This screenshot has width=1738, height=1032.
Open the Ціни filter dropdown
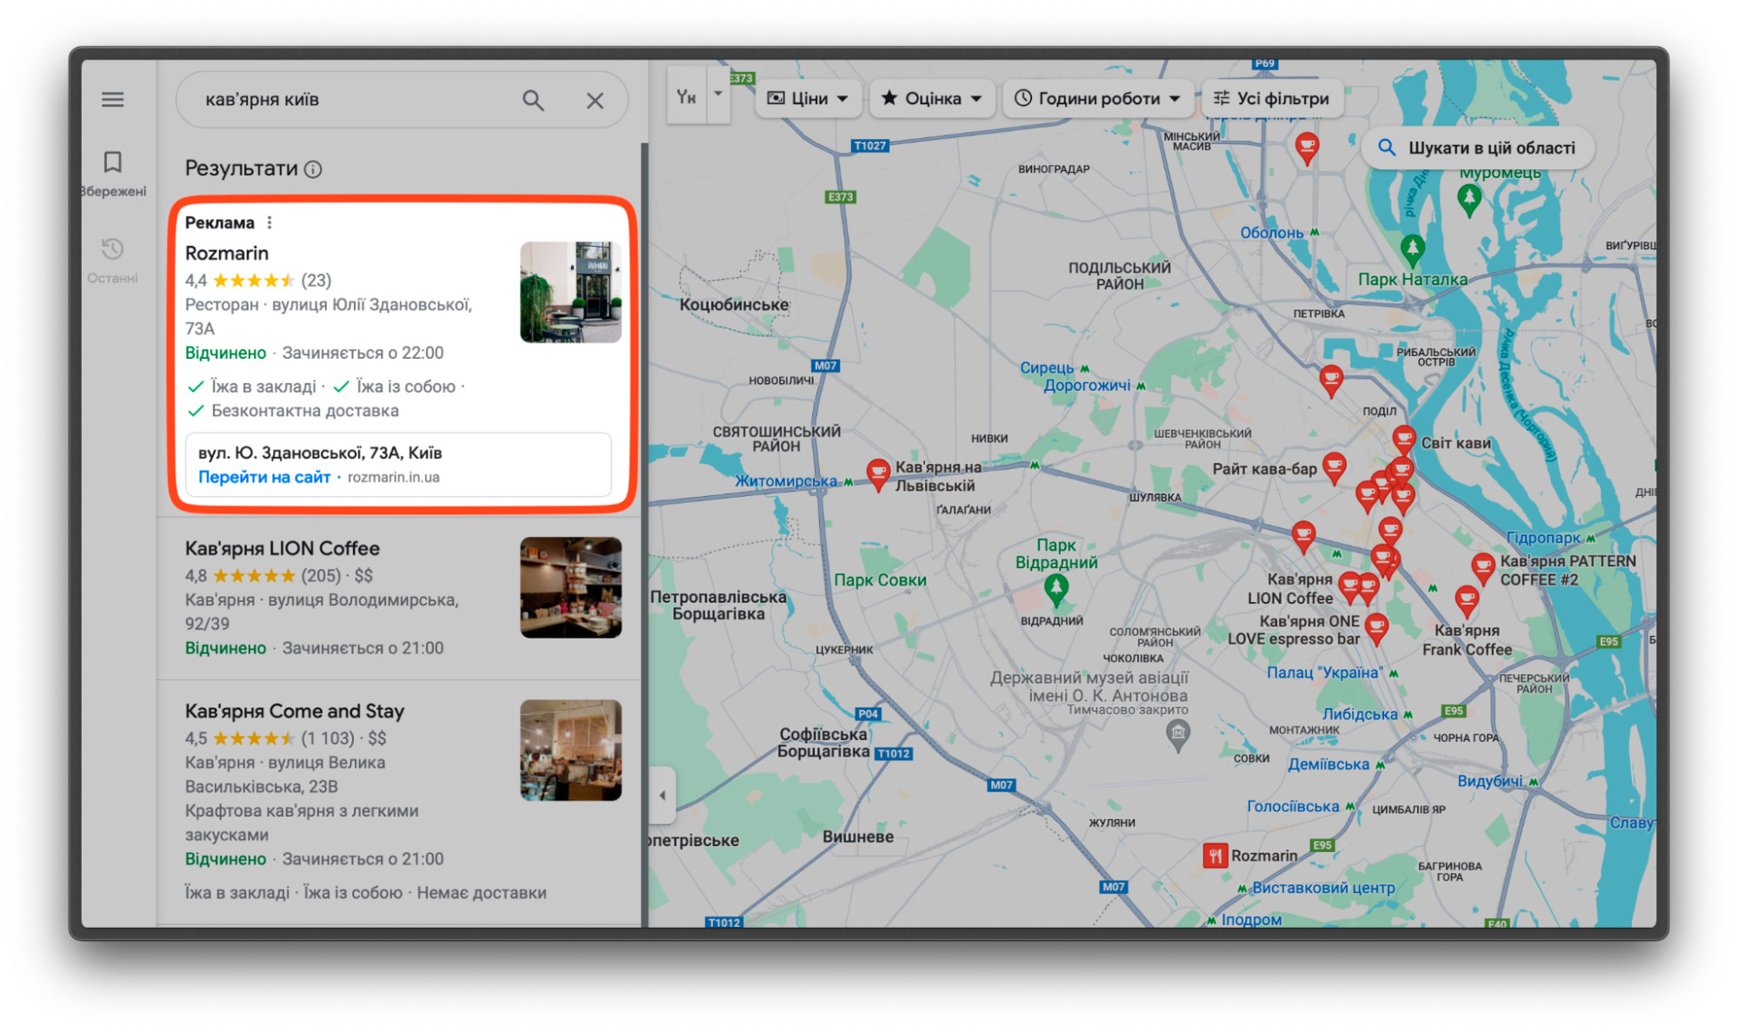point(808,99)
